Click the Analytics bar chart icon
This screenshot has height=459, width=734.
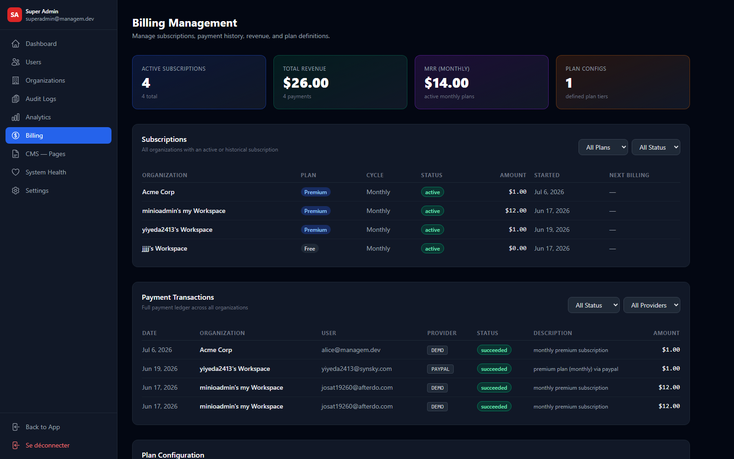pos(16,117)
